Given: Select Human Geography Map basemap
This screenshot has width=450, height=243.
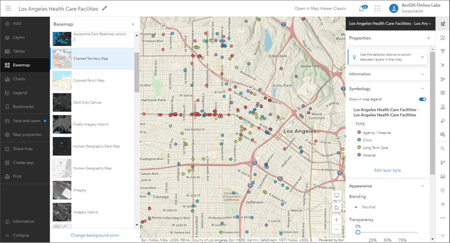Looking at the screenshot, I should point(92,168).
